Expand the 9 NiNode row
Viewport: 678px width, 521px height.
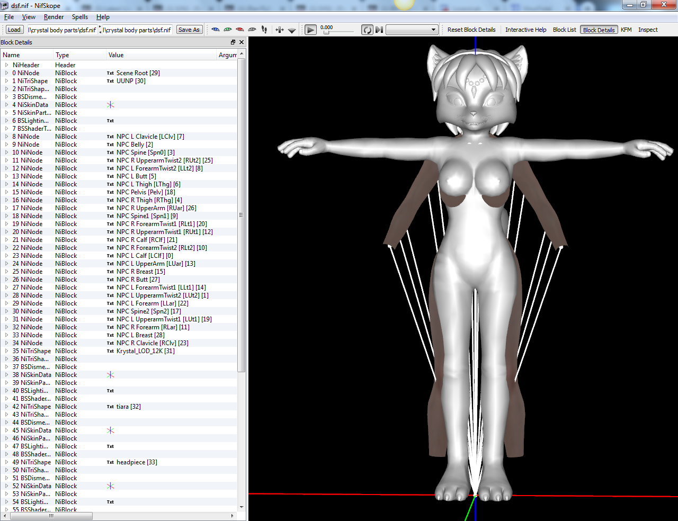[x=6, y=145]
